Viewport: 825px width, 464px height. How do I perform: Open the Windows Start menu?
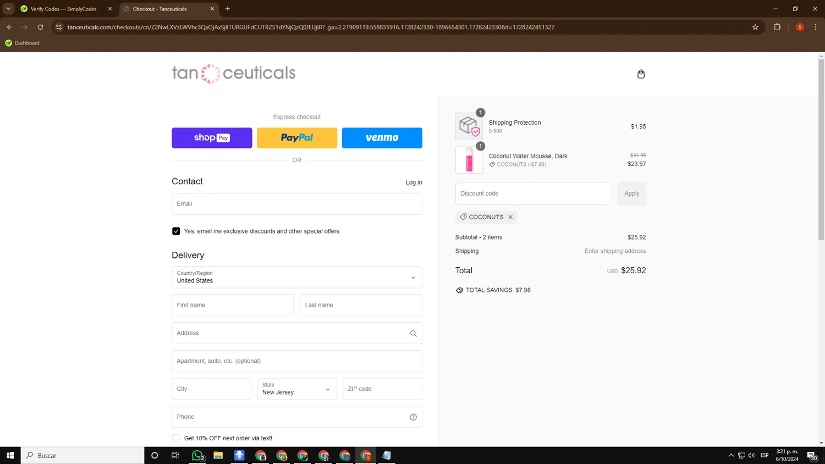(10, 455)
